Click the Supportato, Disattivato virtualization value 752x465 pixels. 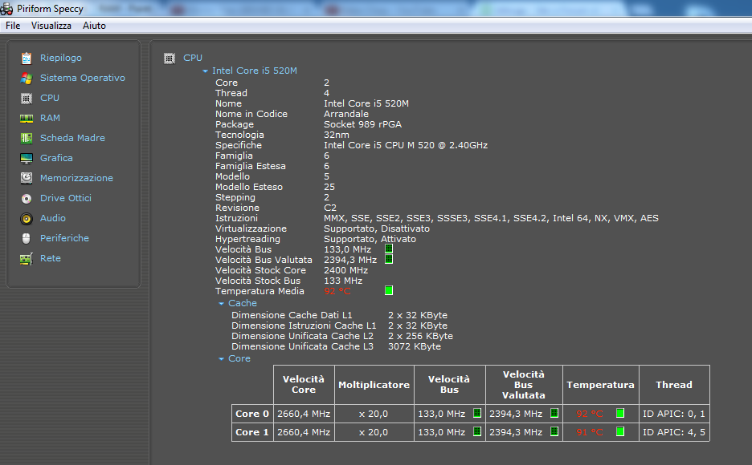[x=377, y=228]
